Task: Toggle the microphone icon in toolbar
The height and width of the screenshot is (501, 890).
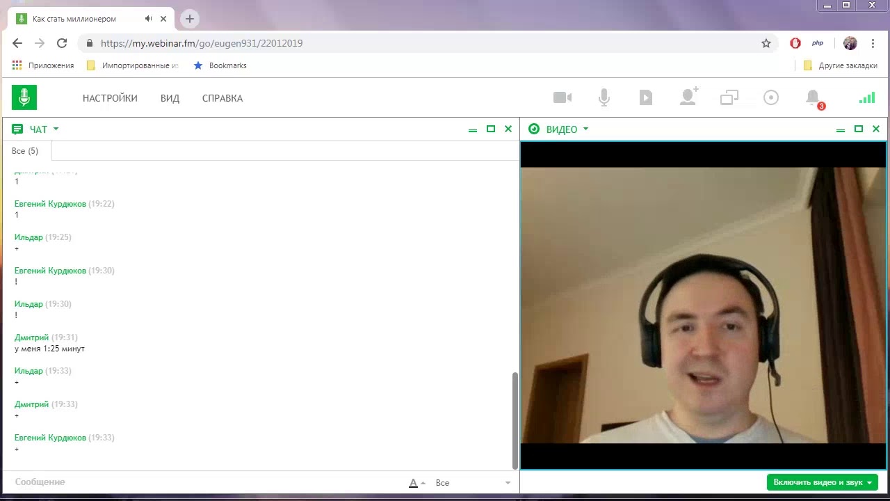Action: point(604,97)
